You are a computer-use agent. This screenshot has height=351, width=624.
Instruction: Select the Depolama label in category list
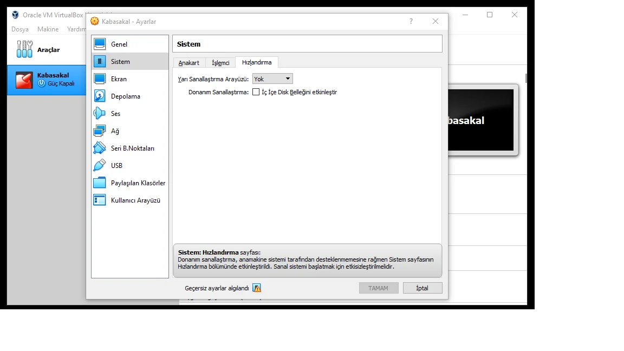pos(125,96)
